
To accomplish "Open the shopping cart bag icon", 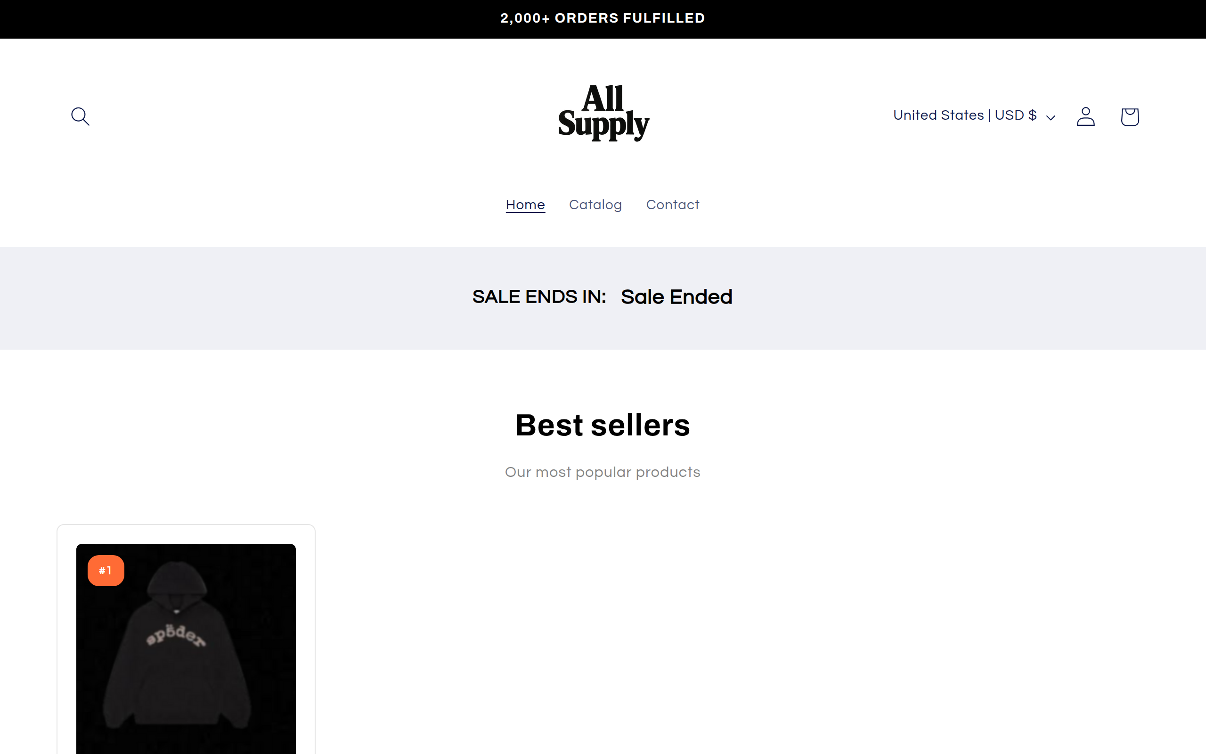I will click(x=1129, y=117).
